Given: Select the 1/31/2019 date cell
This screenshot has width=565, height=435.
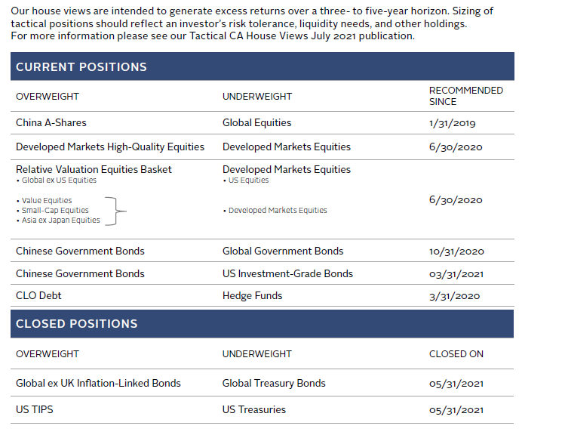Looking at the screenshot, I should tap(453, 123).
